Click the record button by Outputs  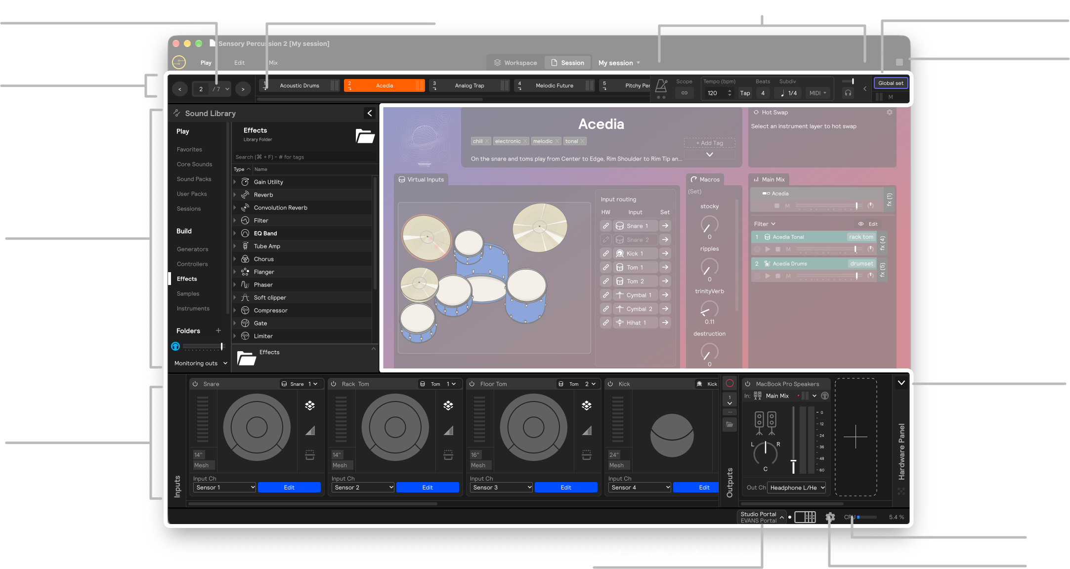(729, 383)
